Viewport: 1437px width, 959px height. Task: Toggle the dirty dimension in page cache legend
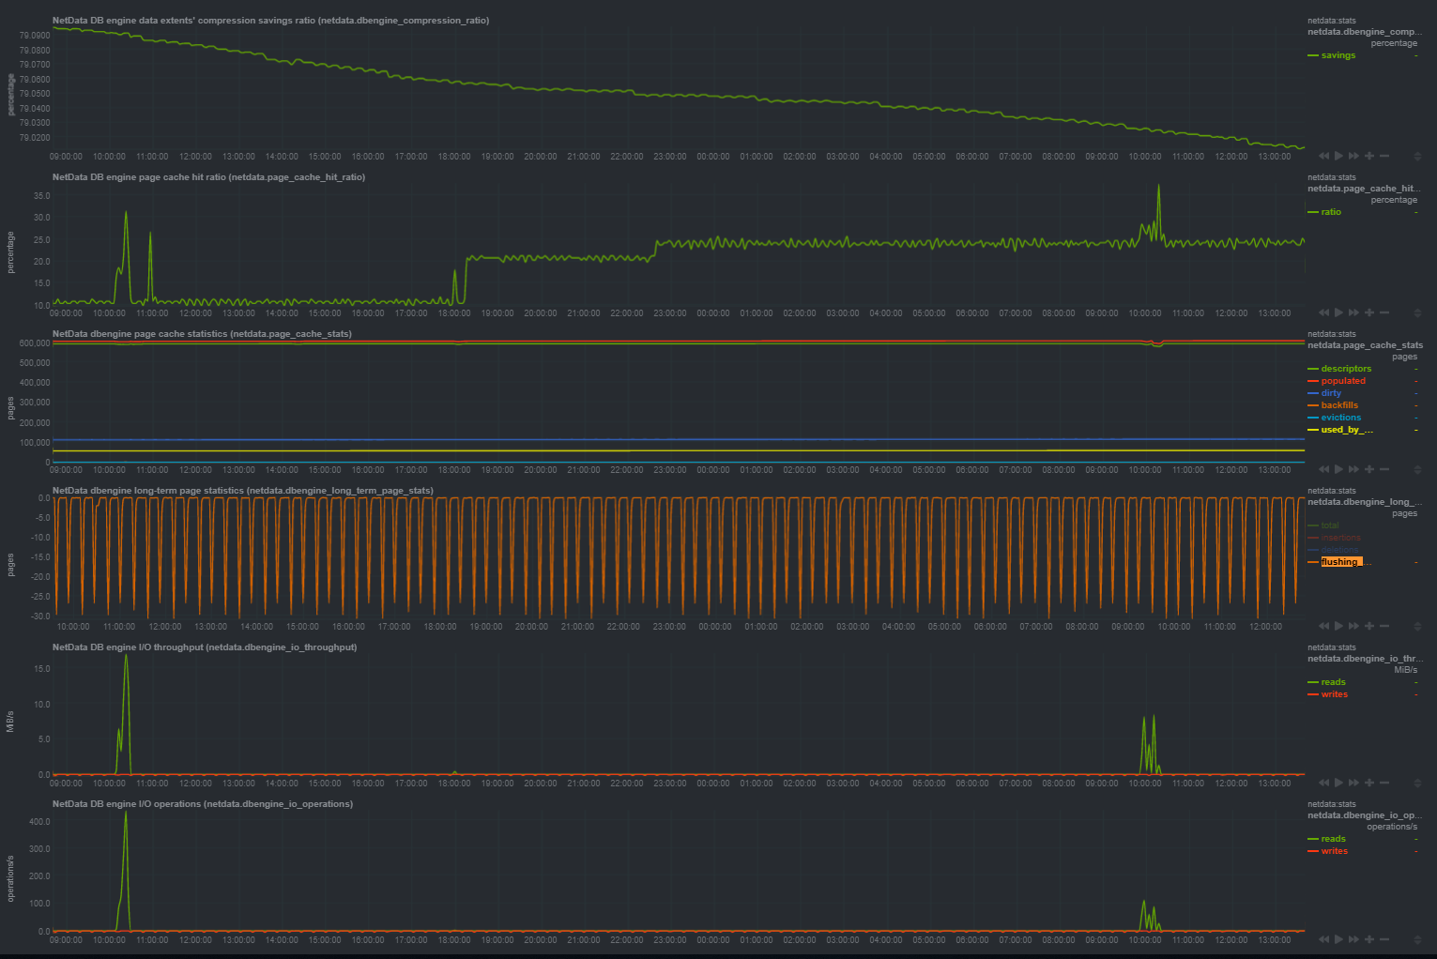[x=1330, y=392]
